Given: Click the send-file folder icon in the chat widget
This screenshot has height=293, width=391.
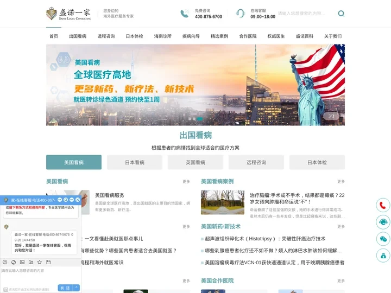Looking at the screenshot, I should click(31, 262).
